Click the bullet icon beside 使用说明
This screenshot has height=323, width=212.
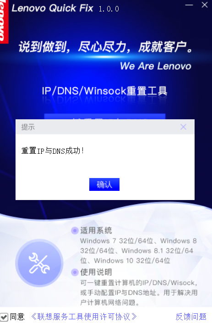tap(75, 273)
